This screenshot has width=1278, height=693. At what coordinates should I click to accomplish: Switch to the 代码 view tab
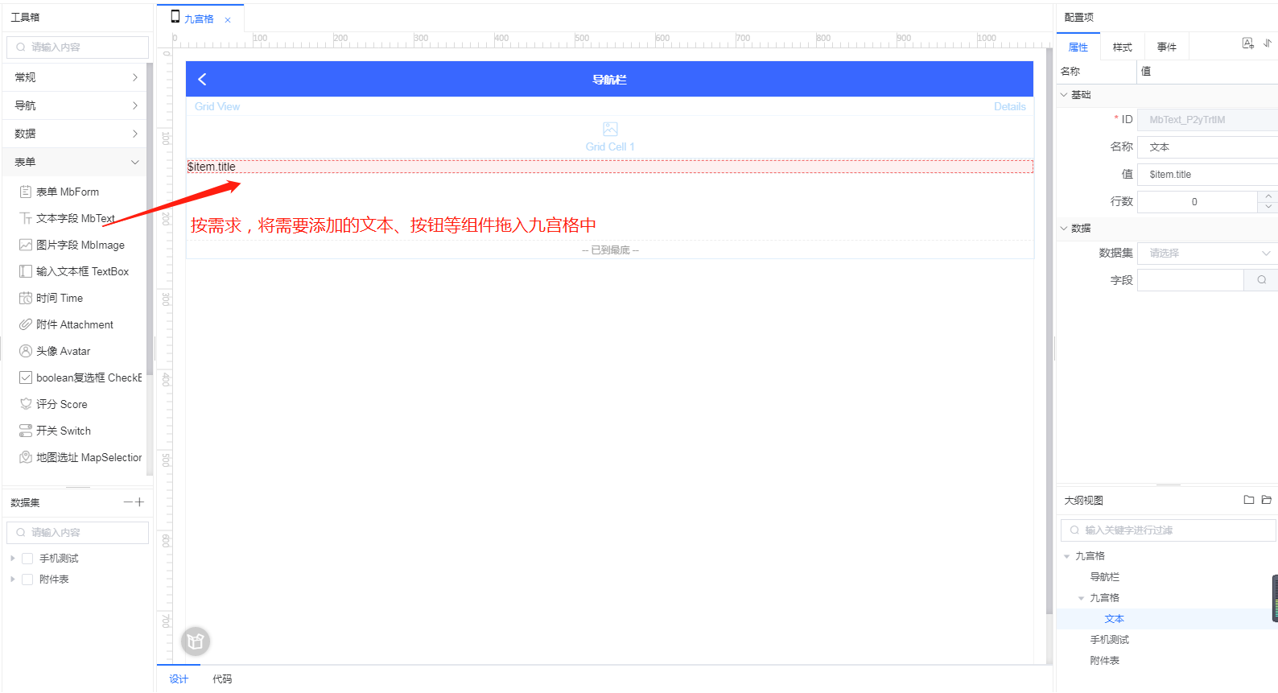222,679
